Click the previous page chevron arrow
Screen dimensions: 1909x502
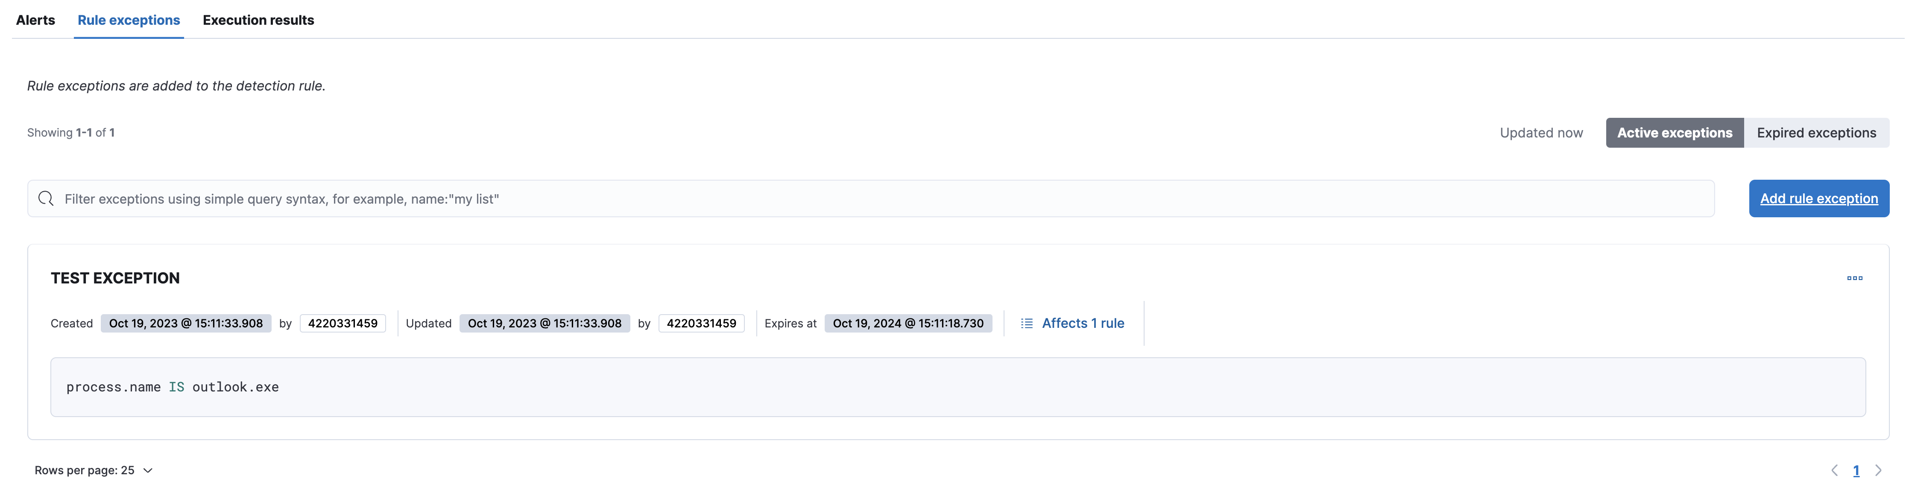click(x=1834, y=470)
